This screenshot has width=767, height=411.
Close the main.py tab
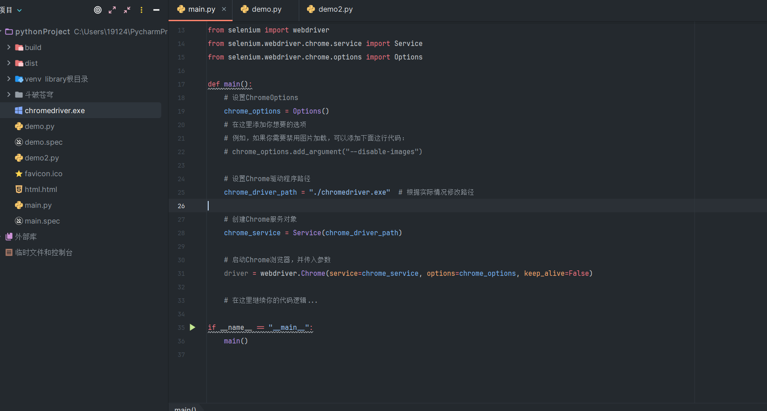pos(224,9)
